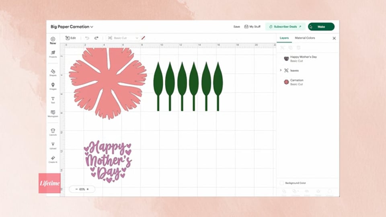386x217 pixels.
Task: Select the Text tool
Action: [53, 100]
